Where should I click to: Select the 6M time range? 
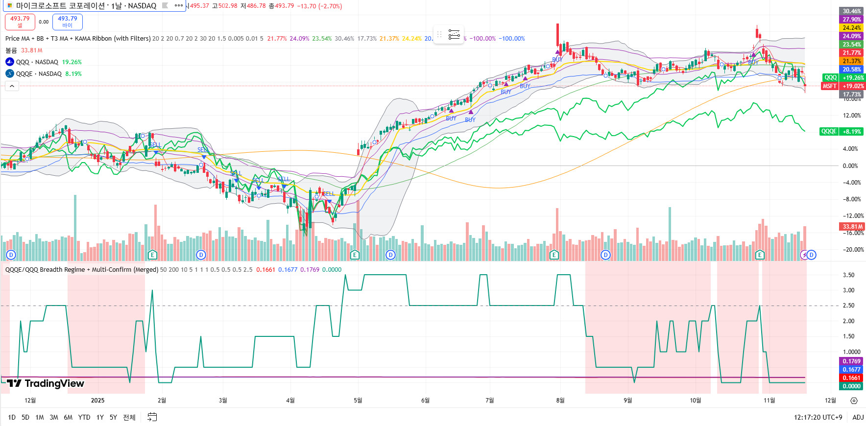click(x=68, y=417)
